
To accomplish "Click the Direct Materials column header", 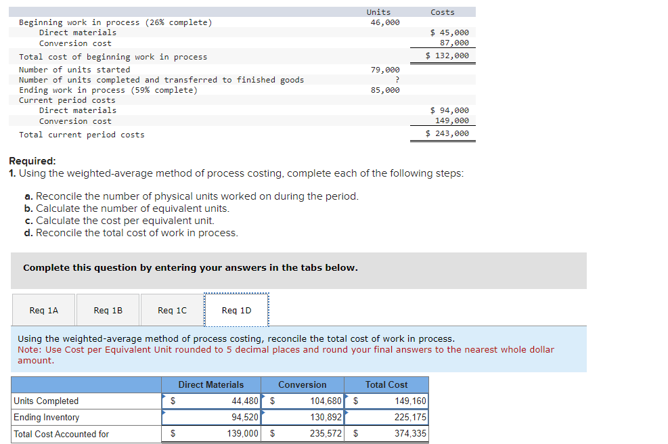I will [x=210, y=384].
